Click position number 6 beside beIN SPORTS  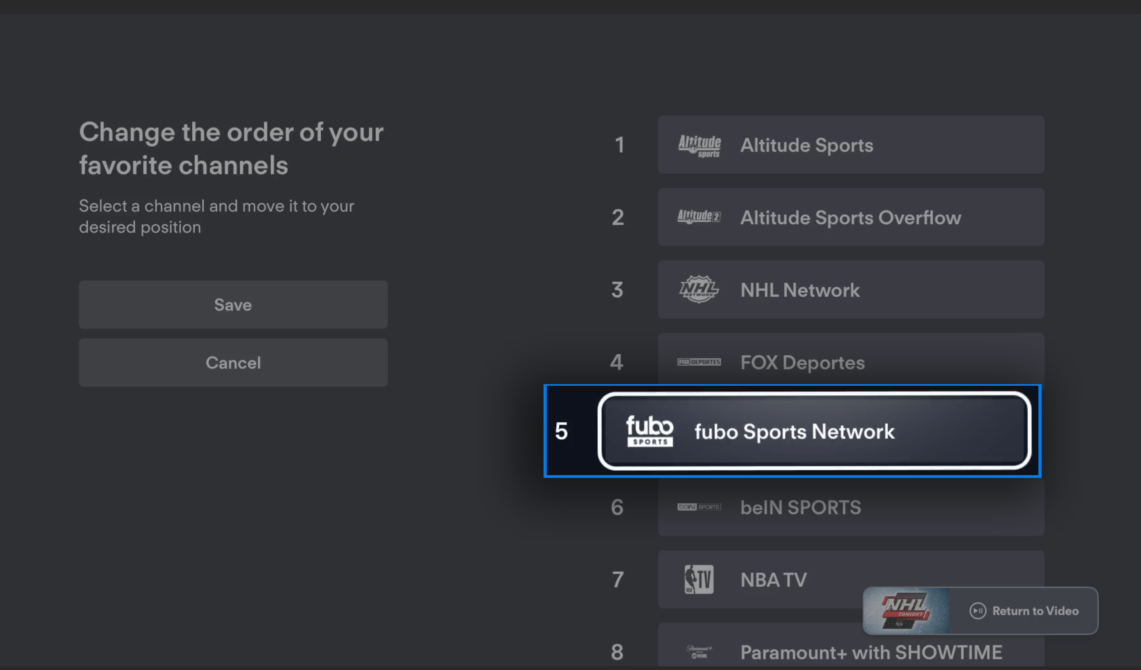coord(617,507)
